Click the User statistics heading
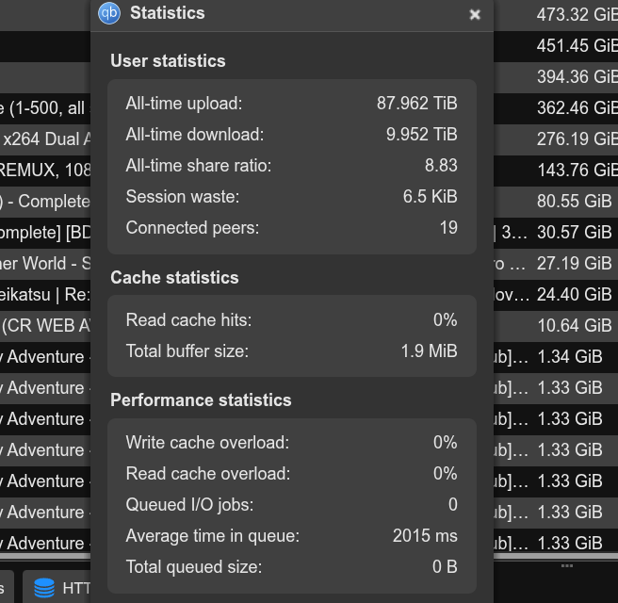Screen dimensions: 618x603 (x=168, y=60)
